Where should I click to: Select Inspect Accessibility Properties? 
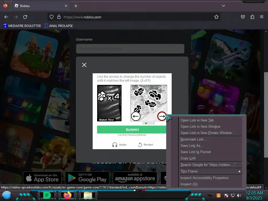pyautogui.click(x=210, y=178)
